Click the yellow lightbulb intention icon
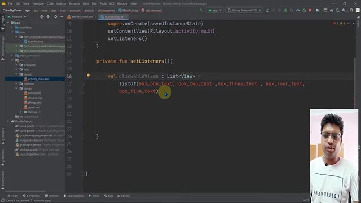361x203 pixels. point(88,75)
